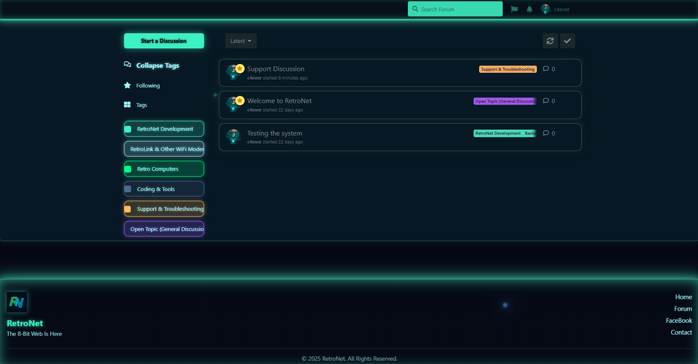
Task: Open the notifications bell icon
Action: pyautogui.click(x=529, y=9)
